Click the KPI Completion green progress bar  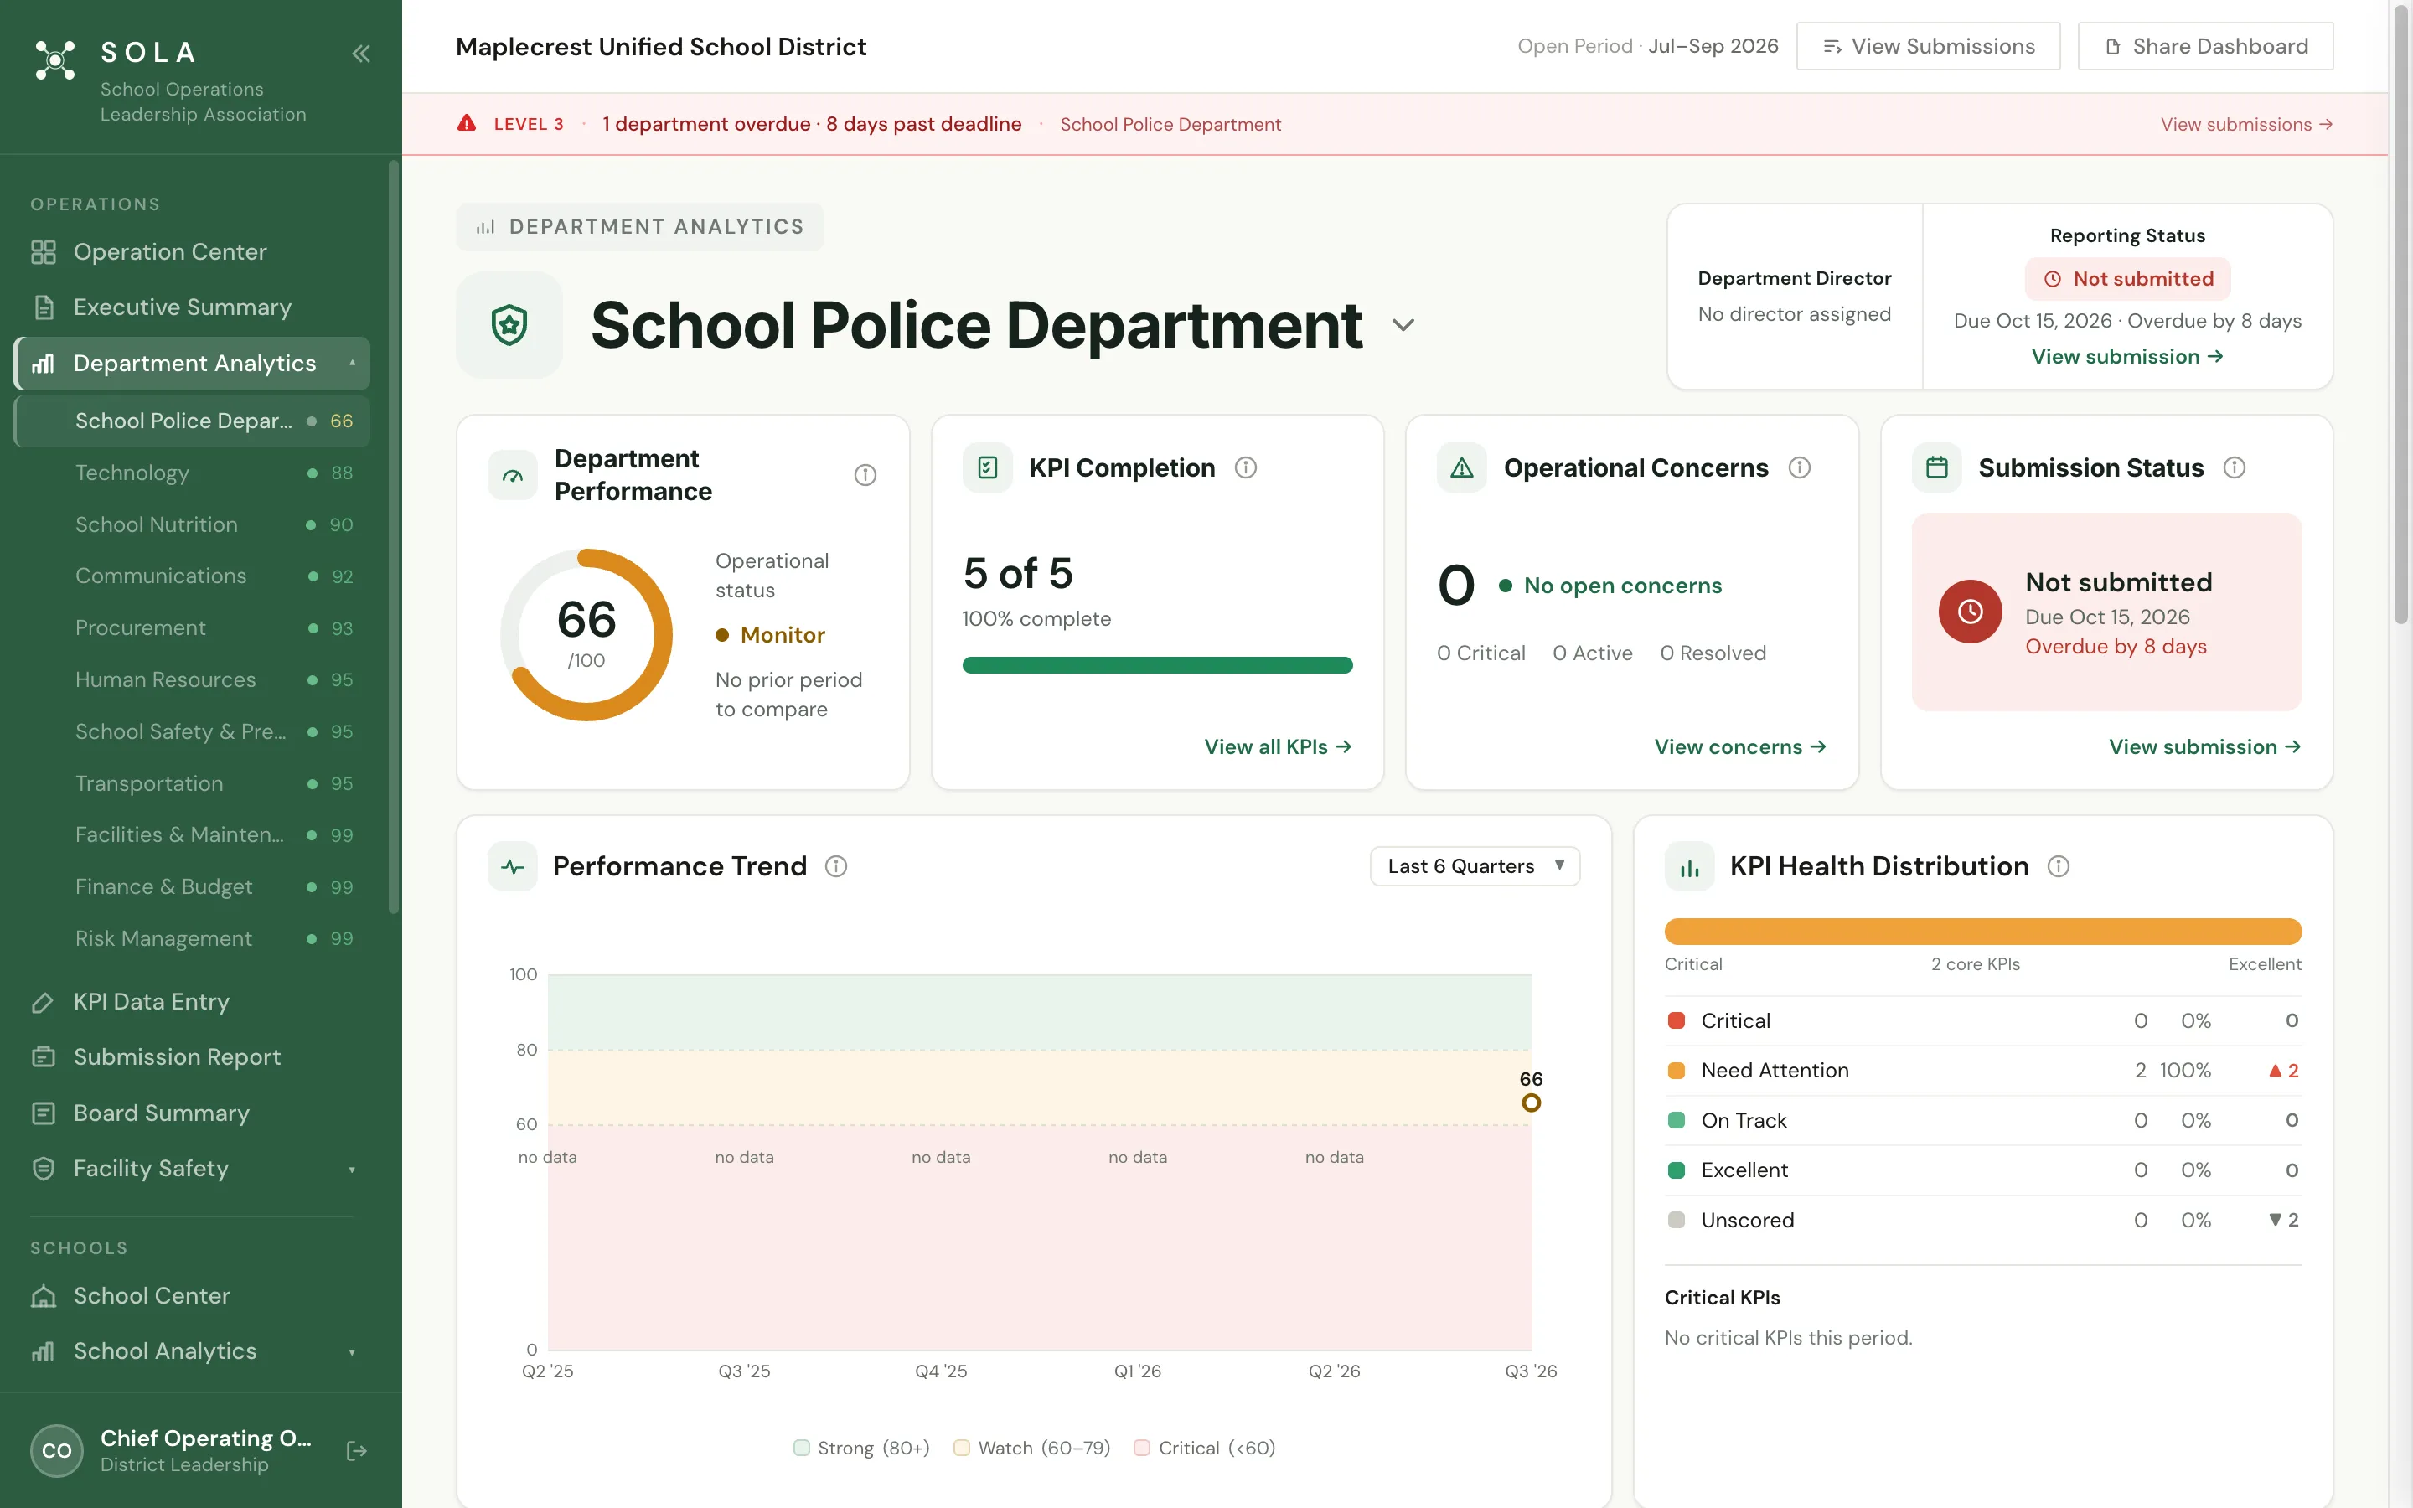[1156, 665]
